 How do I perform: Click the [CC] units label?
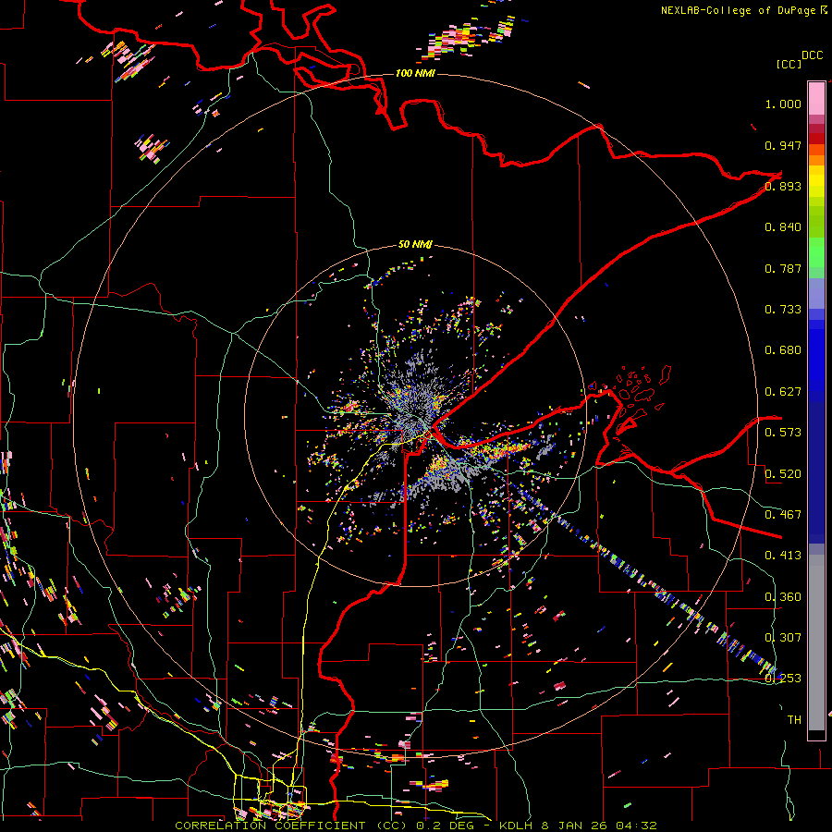click(x=789, y=64)
